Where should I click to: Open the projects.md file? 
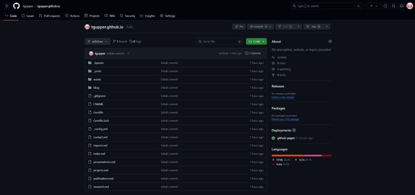click(101, 170)
